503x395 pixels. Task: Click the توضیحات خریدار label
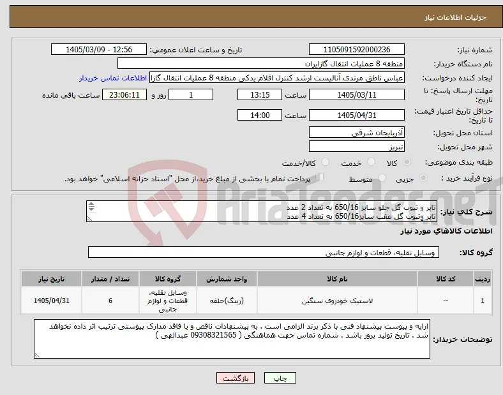[x=463, y=339]
